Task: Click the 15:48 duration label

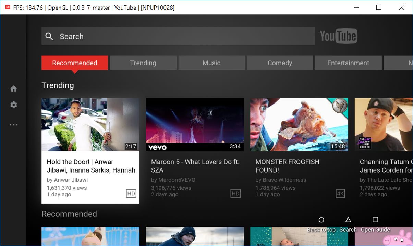Action: [338, 146]
